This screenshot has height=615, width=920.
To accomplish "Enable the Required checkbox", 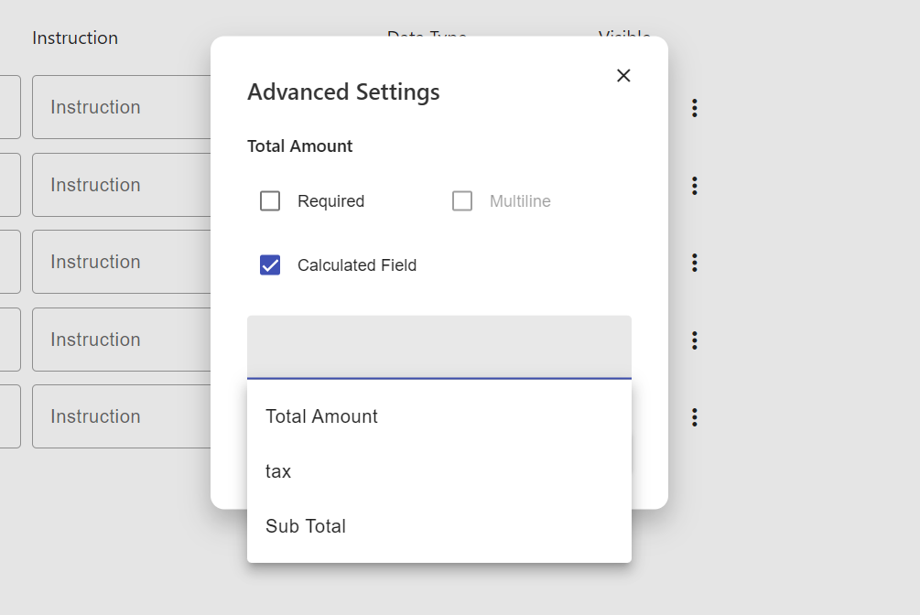I will 270,200.
